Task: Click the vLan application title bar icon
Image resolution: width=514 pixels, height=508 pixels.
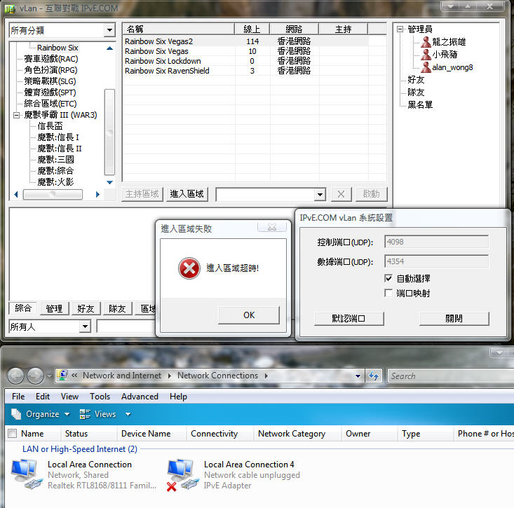Action: (10, 8)
